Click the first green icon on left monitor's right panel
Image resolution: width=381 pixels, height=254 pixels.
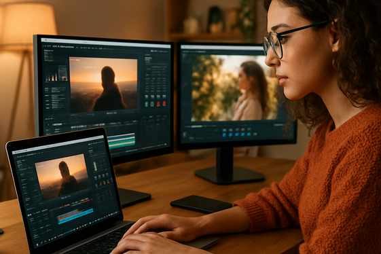[x=147, y=105]
